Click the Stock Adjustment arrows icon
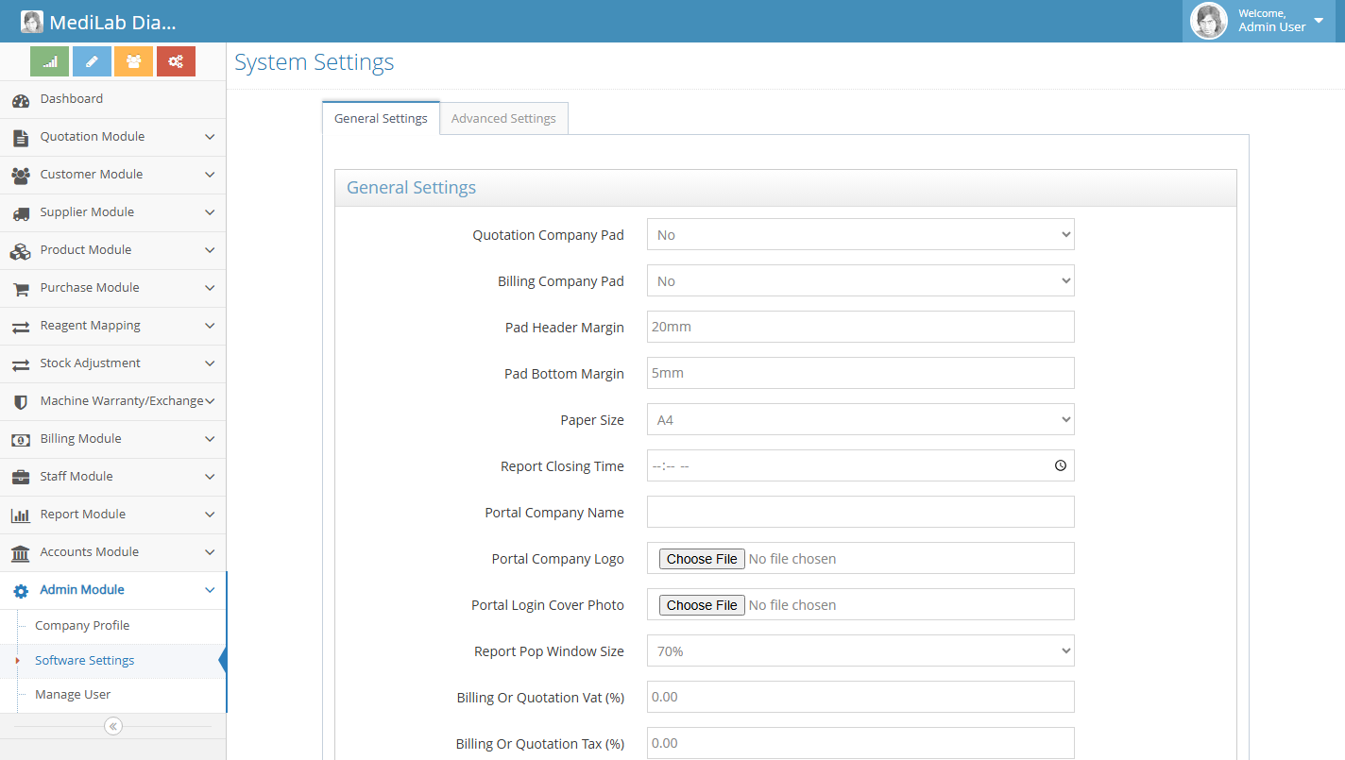This screenshot has height=760, width=1345. [21, 364]
